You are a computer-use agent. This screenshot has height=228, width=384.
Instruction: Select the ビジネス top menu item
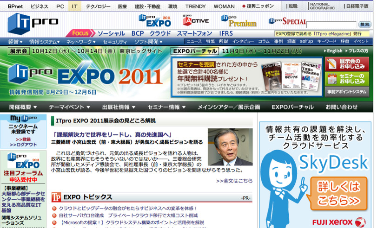coord(40,6)
